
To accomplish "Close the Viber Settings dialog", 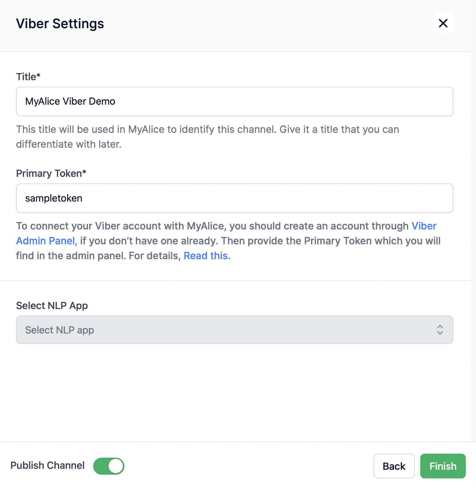I will pos(443,23).
